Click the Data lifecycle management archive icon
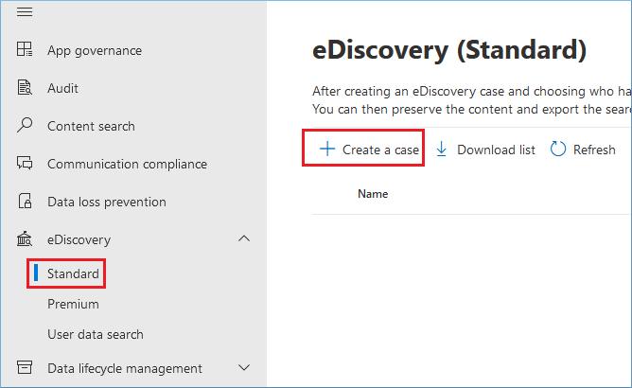The width and height of the screenshot is (632, 388). click(x=25, y=367)
